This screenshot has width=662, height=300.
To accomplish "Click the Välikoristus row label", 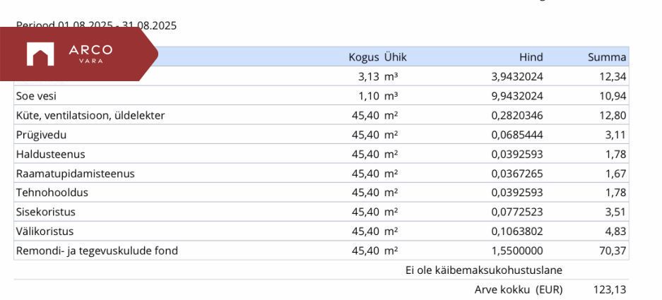I will 45,232.
